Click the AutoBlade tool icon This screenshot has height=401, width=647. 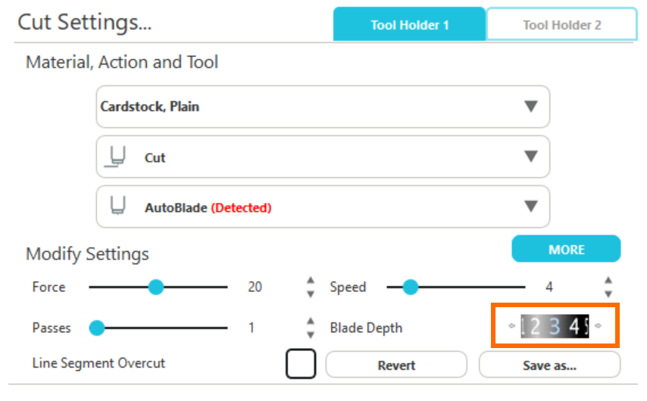(x=117, y=207)
